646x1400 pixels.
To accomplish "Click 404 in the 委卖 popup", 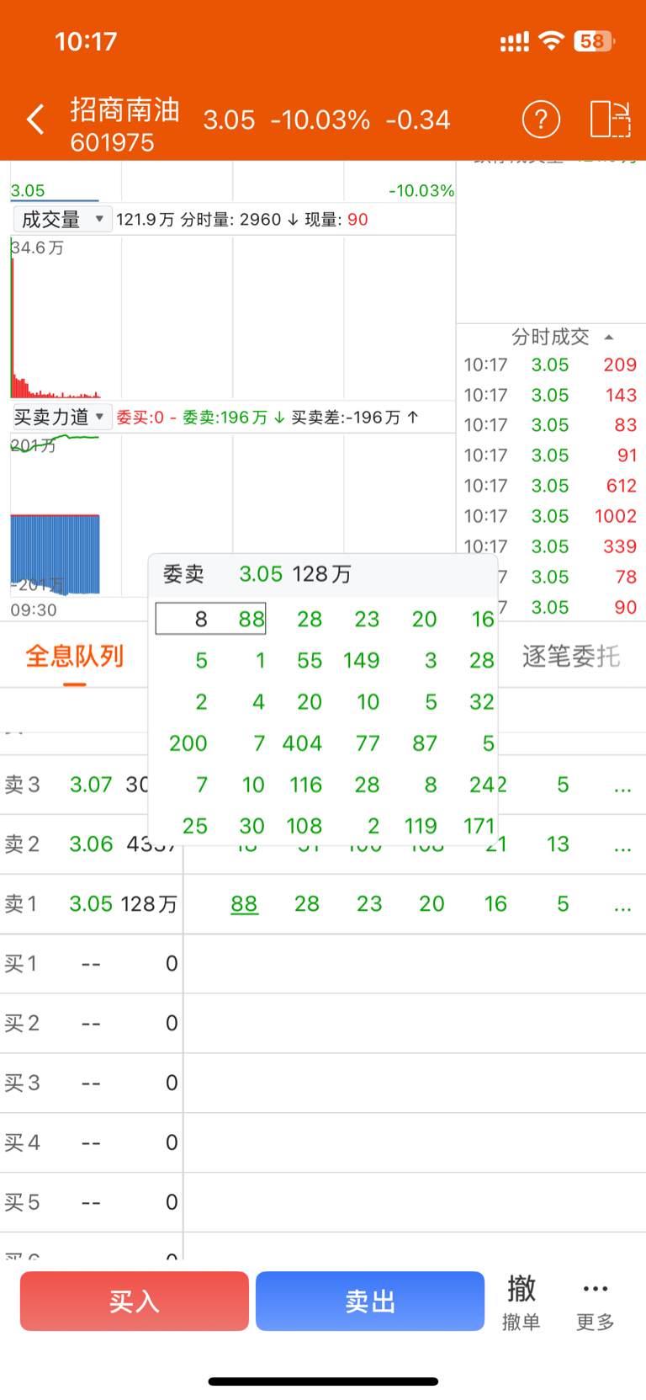I will (x=302, y=743).
